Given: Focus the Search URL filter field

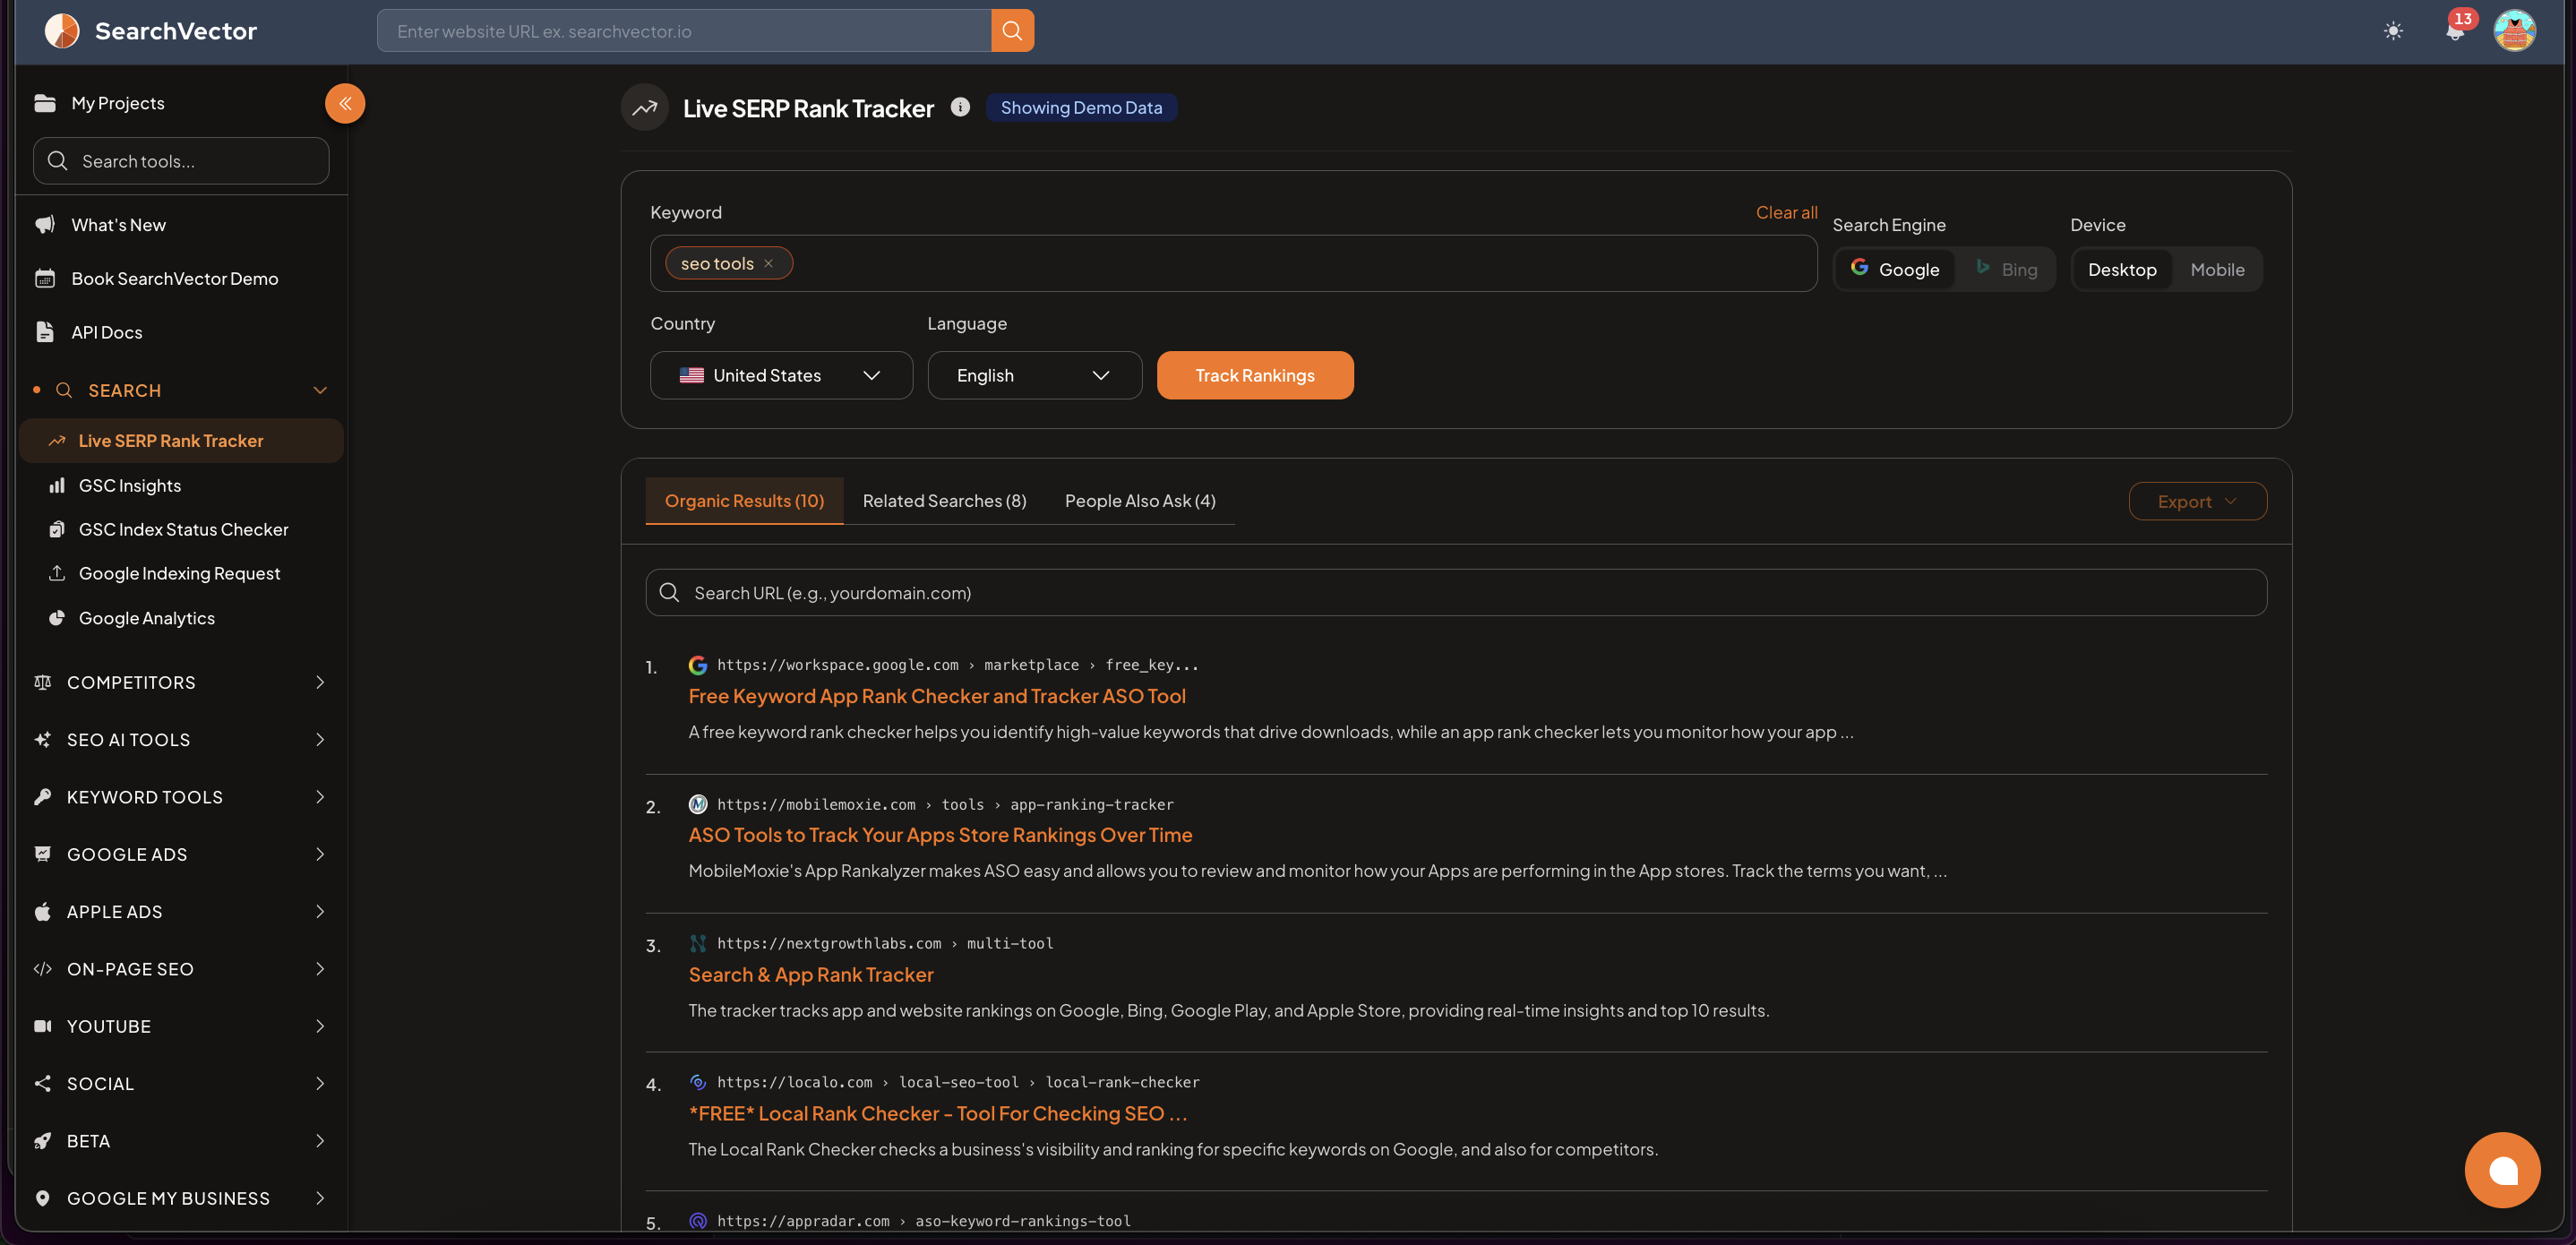Looking at the screenshot, I should point(1456,593).
